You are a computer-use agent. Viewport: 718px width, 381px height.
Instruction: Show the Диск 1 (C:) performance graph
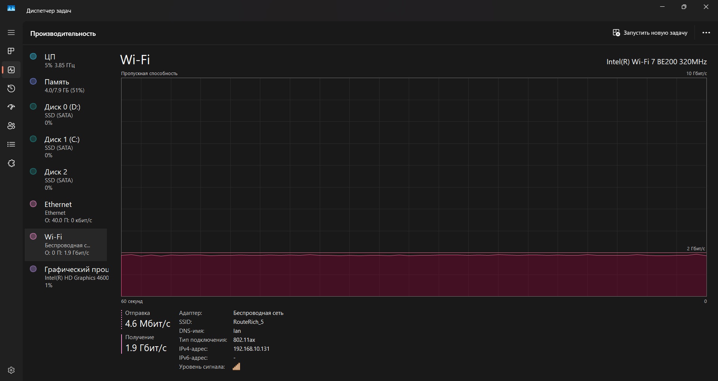click(66, 147)
